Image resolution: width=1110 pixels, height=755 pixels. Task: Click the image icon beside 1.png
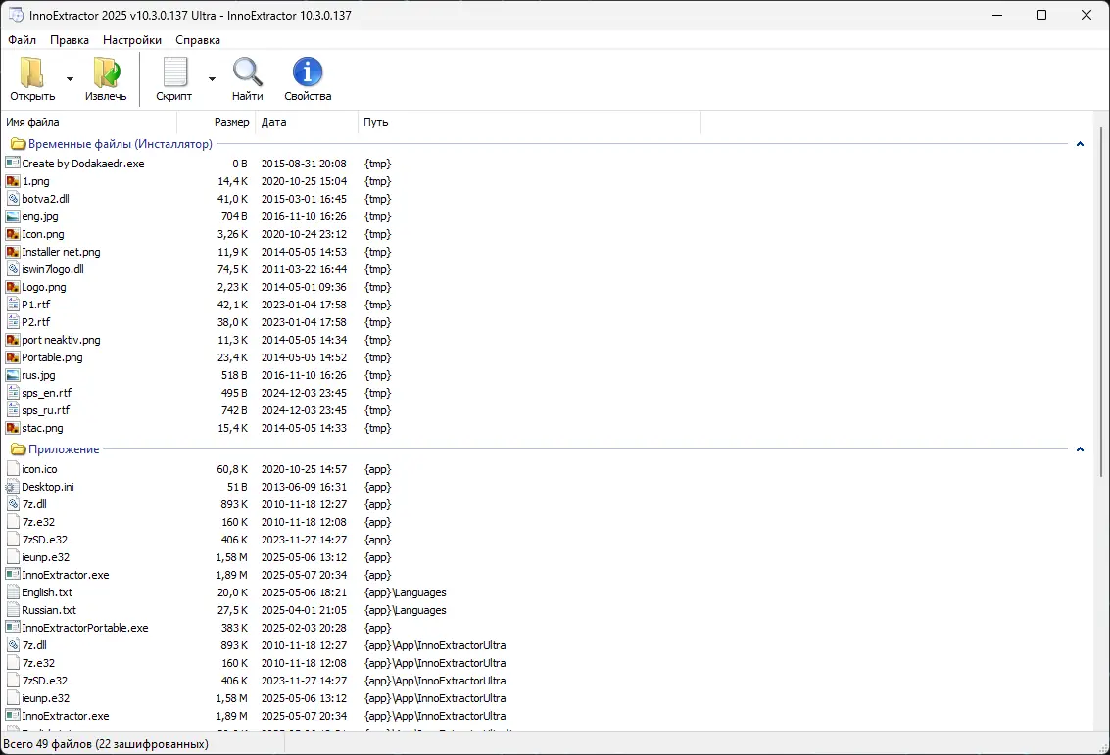point(11,181)
